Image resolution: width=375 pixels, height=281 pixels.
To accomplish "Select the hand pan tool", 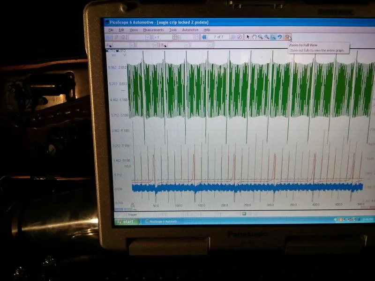I will (254, 37).
